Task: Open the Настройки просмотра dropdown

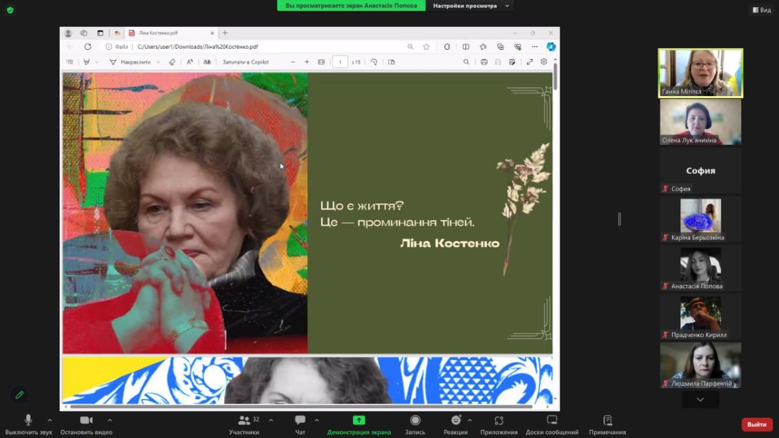Action: [x=470, y=6]
